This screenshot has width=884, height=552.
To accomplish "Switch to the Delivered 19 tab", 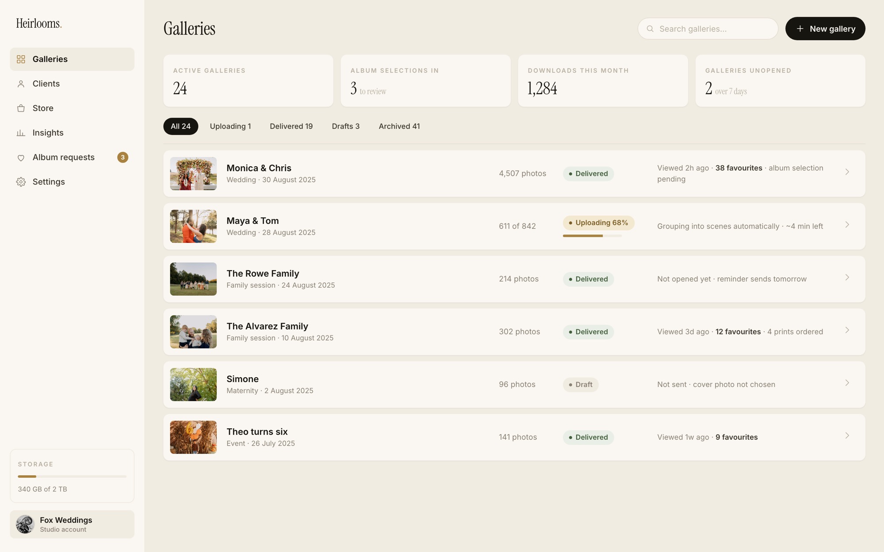I will click(x=291, y=126).
